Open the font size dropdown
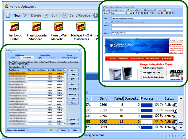This screenshot has height=139, width=188. tap(127, 13)
